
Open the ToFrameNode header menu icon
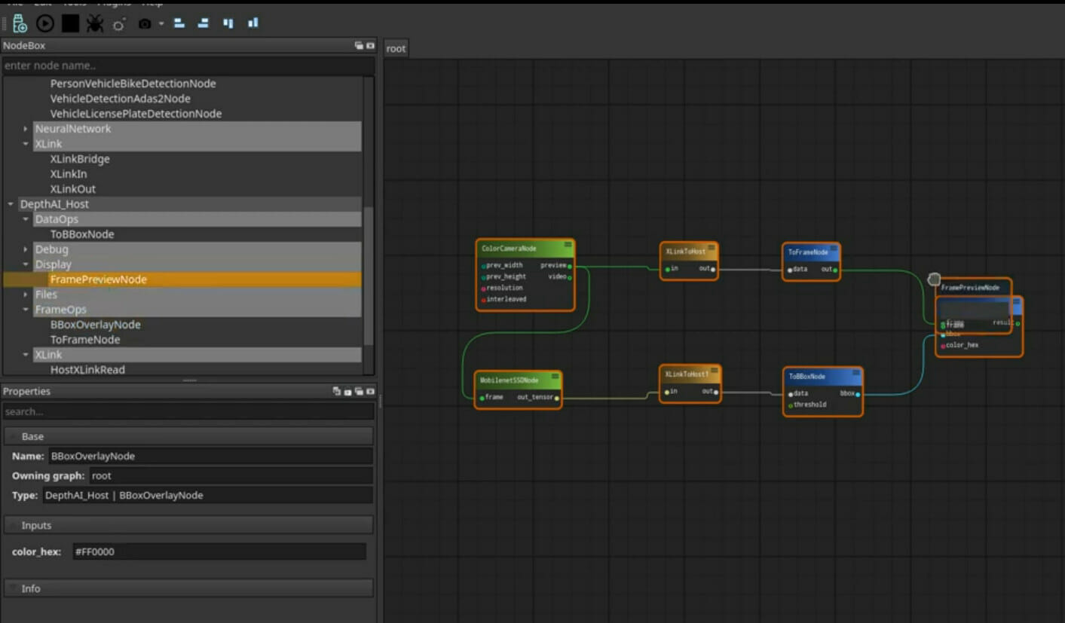pyautogui.click(x=834, y=248)
